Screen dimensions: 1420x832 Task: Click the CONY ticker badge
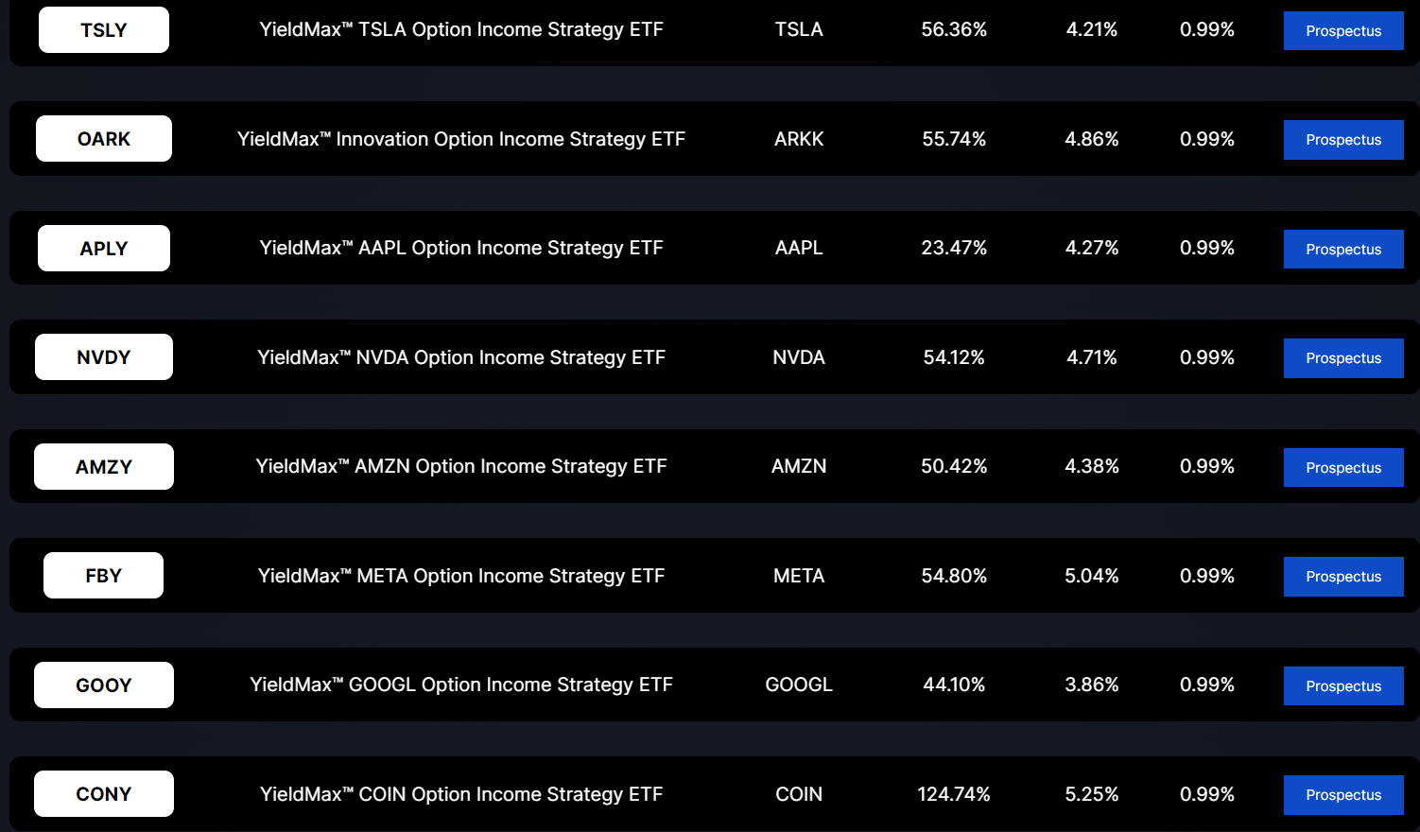[103, 793]
